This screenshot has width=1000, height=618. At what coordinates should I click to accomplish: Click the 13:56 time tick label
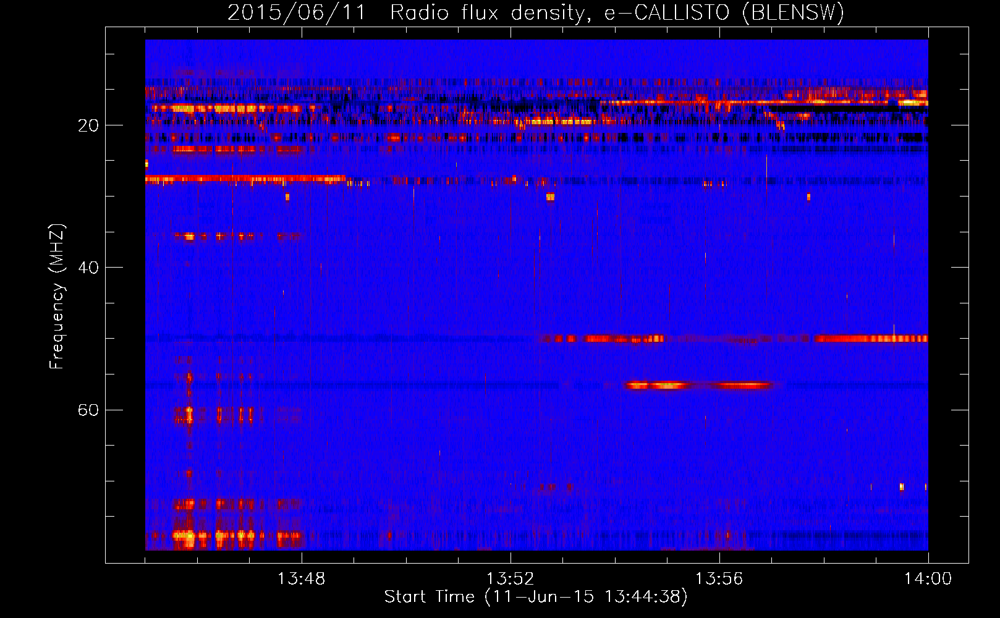(719, 579)
